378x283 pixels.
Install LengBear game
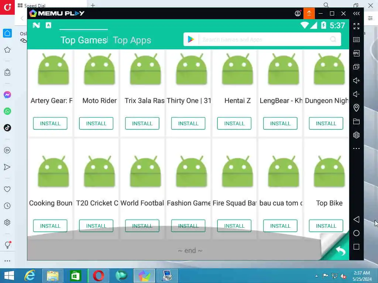pos(280,123)
